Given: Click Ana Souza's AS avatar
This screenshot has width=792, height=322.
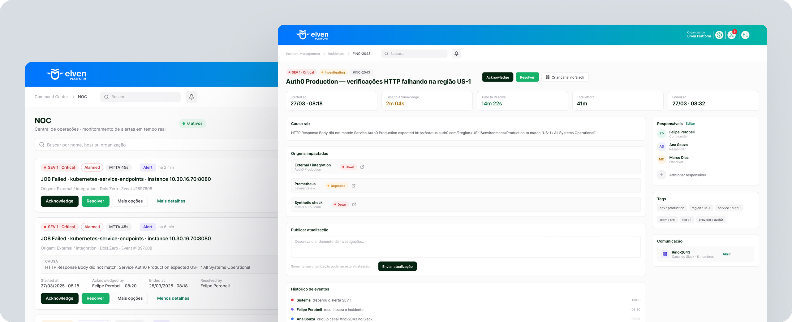Looking at the screenshot, I should [661, 146].
